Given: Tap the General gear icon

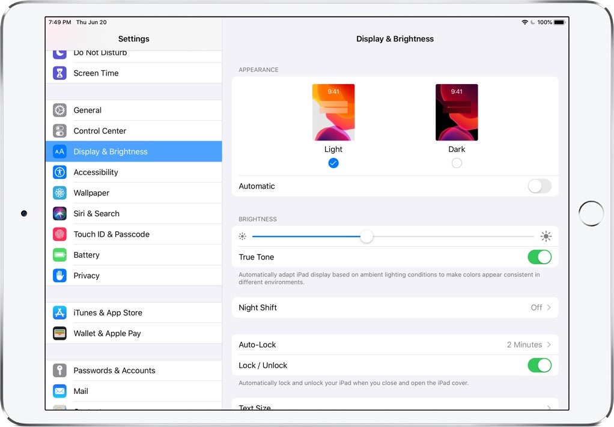Looking at the screenshot, I should [59, 110].
